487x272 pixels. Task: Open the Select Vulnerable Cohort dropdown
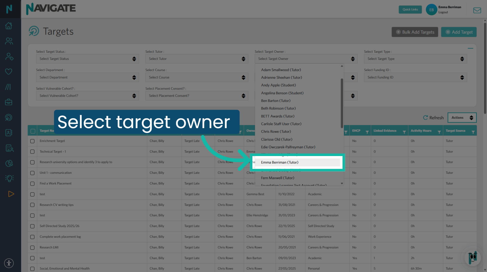click(88, 96)
